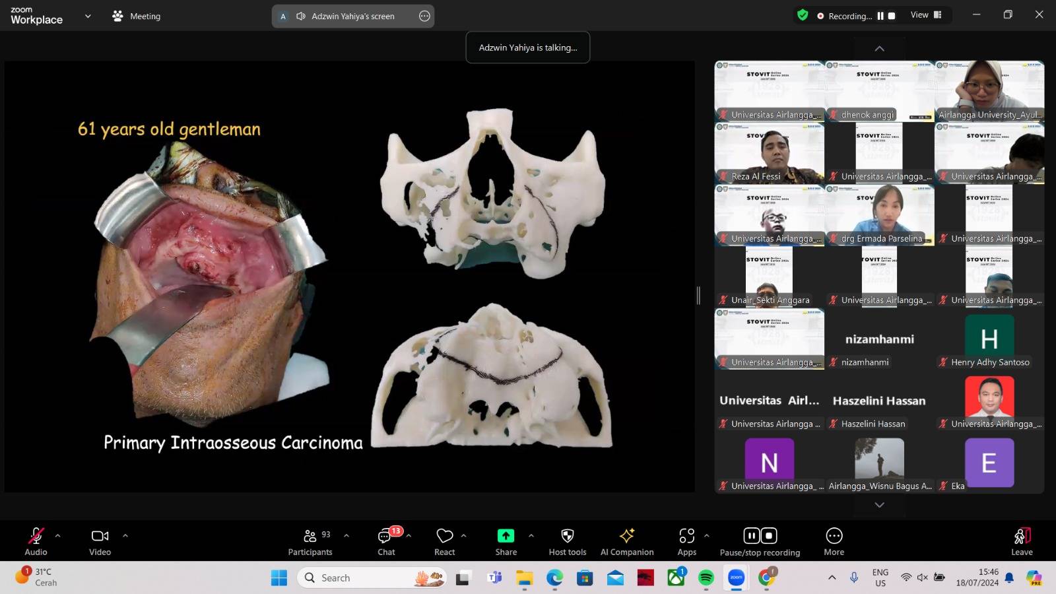Open Microsoft Store from taskbar
This screenshot has height=594, width=1056.
(585, 578)
